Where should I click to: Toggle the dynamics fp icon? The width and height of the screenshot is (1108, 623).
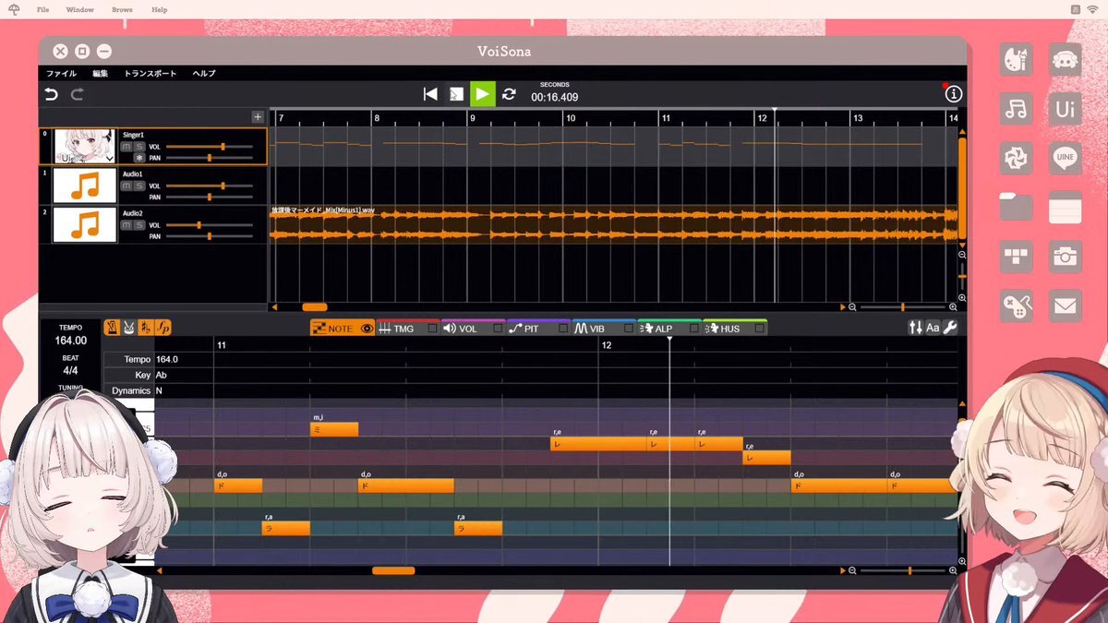pyautogui.click(x=163, y=327)
